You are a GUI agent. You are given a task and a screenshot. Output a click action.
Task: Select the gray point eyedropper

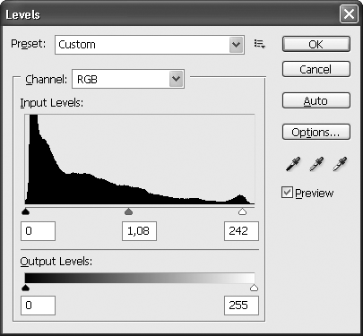(x=316, y=164)
